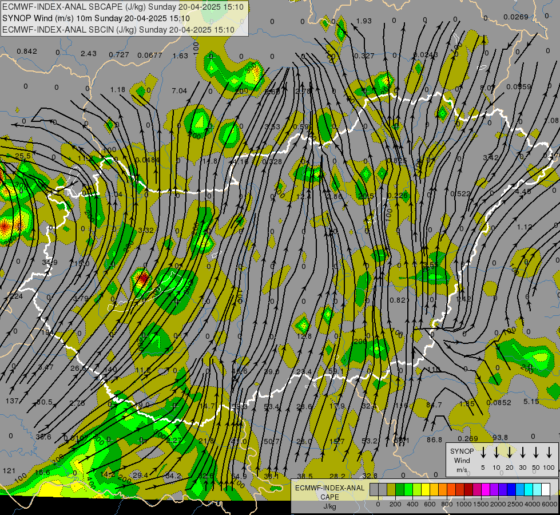Click the map value 5.15
Screen dimensions: 560x515
531,402
